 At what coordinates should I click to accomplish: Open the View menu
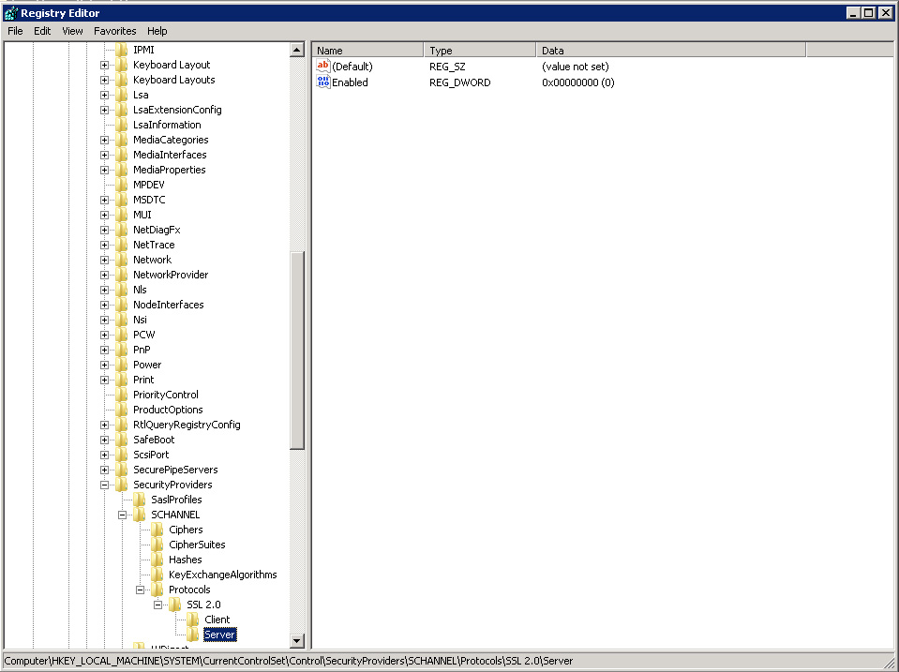[72, 31]
